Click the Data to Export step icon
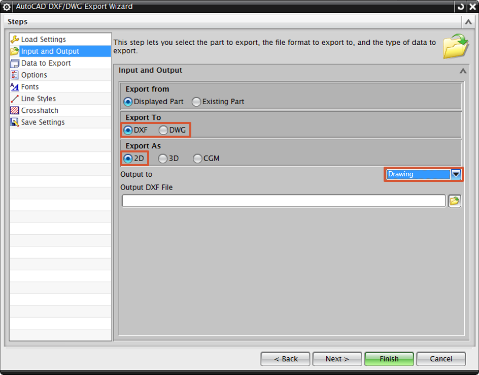This screenshot has width=479, height=375. pos(15,64)
